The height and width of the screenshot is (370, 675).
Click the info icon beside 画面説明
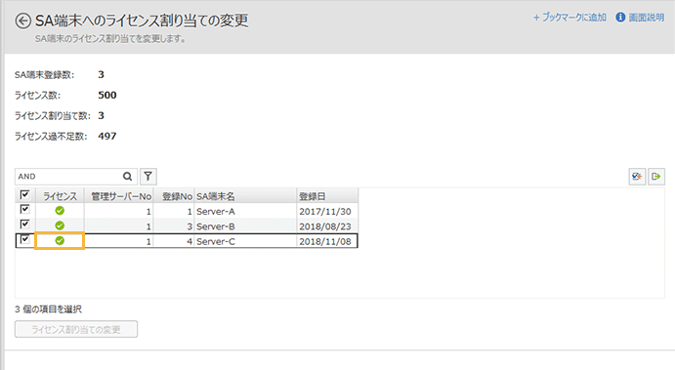click(x=620, y=18)
